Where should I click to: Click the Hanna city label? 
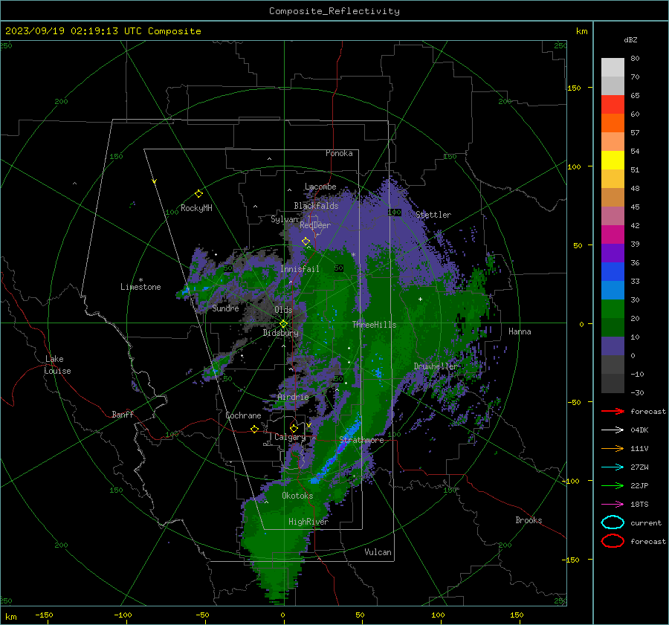[520, 331]
